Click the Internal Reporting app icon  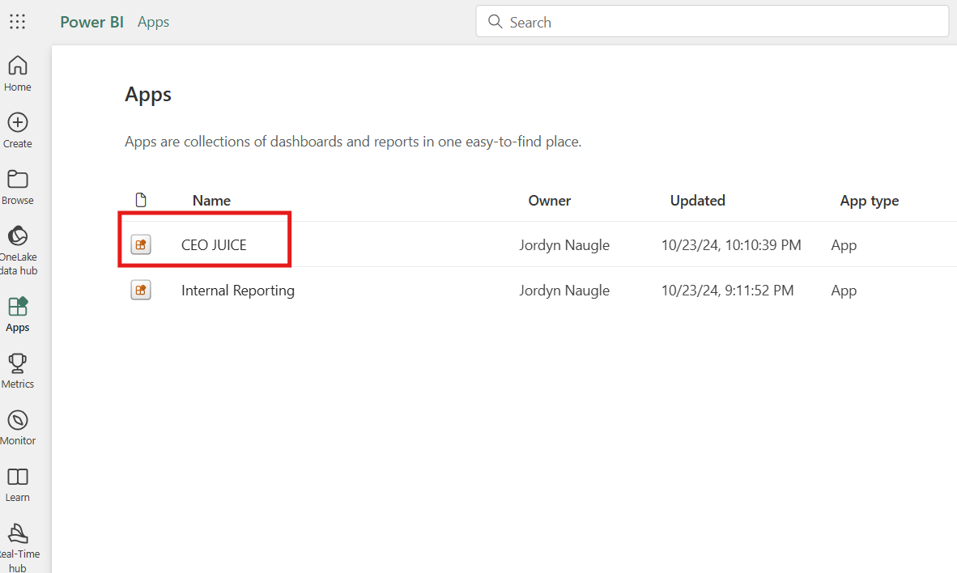point(141,290)
